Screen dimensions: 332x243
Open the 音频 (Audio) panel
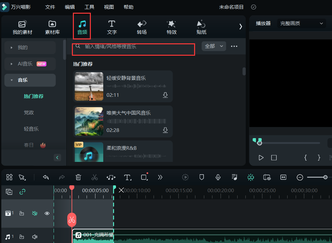[82, 26]
